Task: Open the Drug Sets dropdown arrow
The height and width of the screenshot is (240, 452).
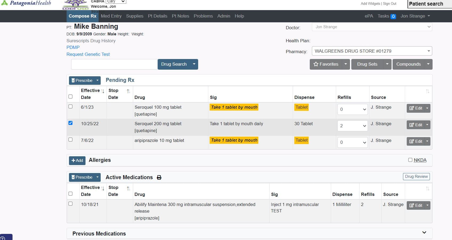Action: pyautogui.click(x=387, y=64)
